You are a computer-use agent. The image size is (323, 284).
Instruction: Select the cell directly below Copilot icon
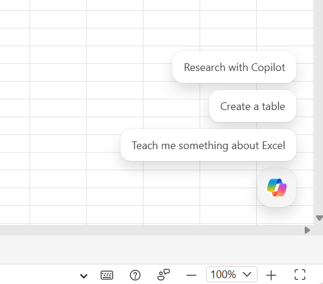coord(285,214)
